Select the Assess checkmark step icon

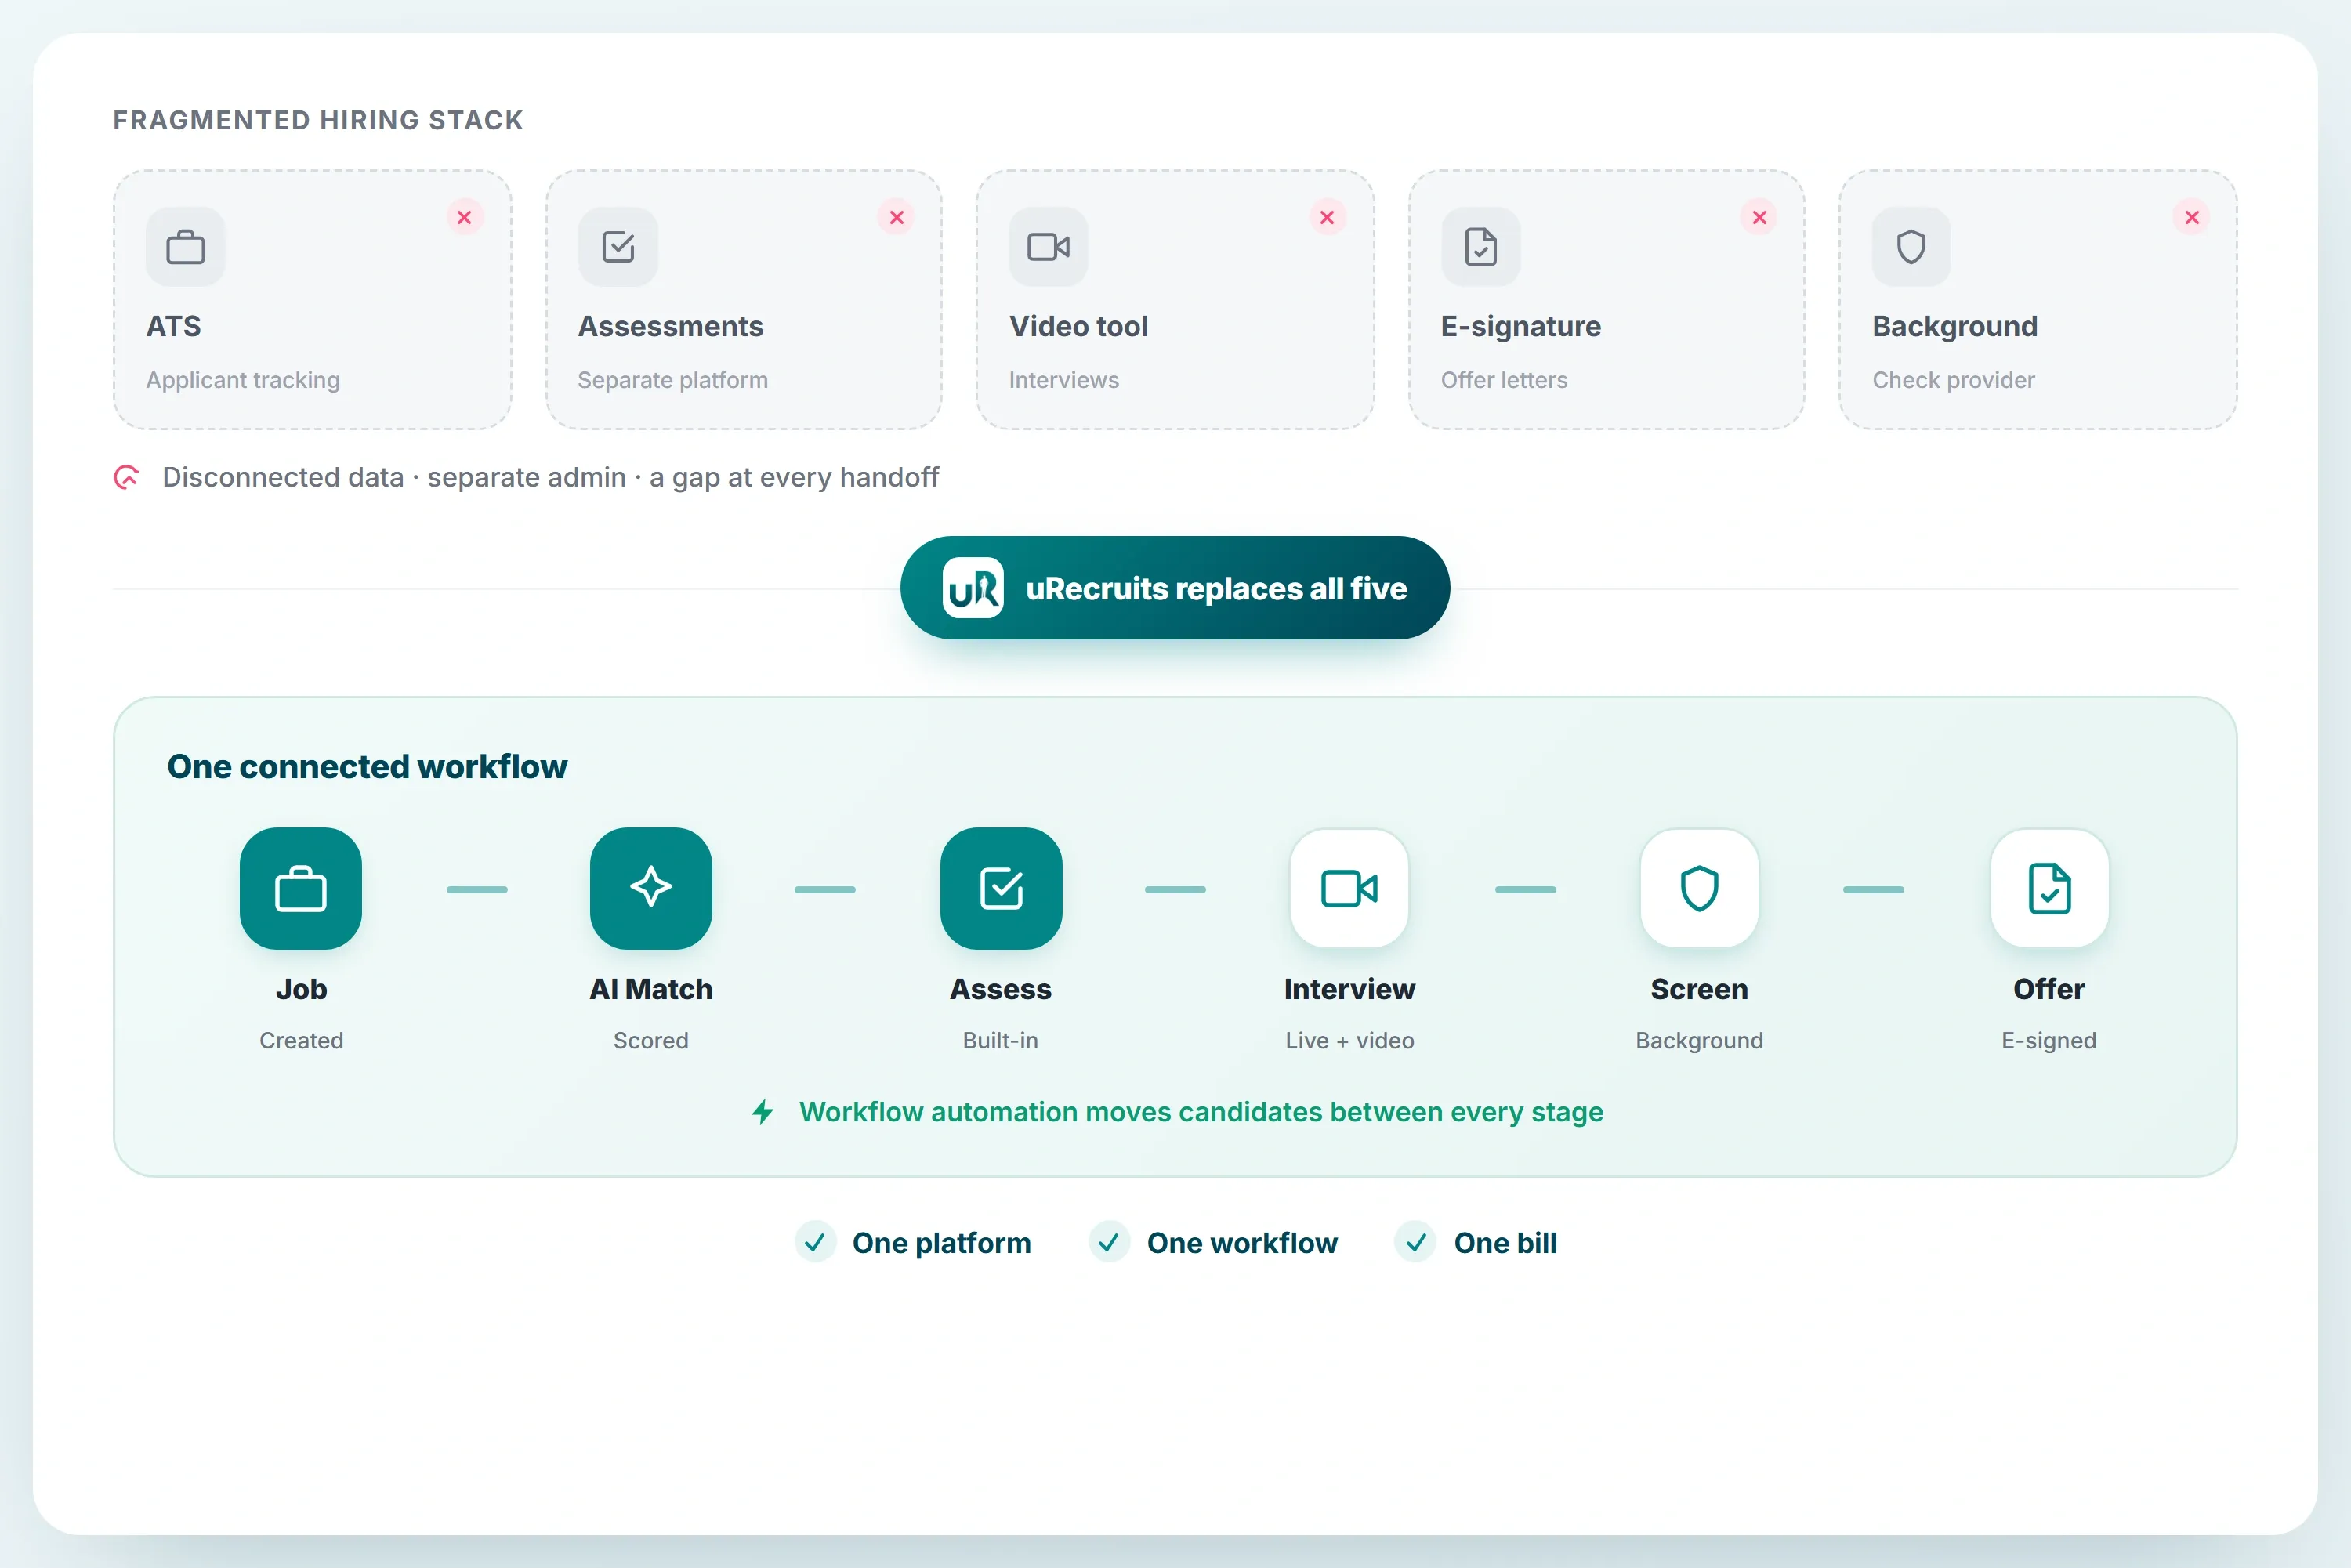[1001, 888]
